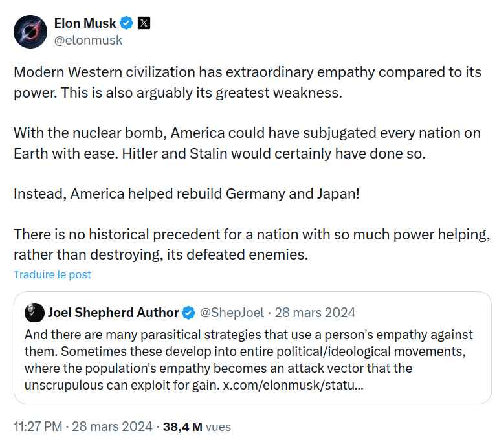
Task: Open the x.com/elonmusk/statu… link
Action: point(293,385)
